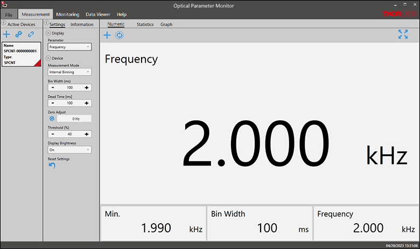The width and height of the screenshot is (420, 249).
Task: Collapse the Active Devices panel
Action: click(3, 24)
